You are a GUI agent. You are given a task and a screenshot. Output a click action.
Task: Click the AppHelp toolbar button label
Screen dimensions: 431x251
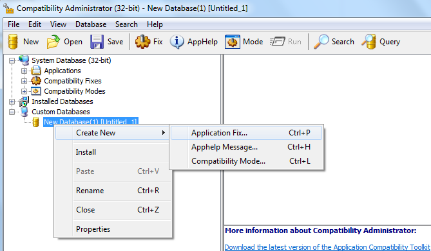coord(202,42)
